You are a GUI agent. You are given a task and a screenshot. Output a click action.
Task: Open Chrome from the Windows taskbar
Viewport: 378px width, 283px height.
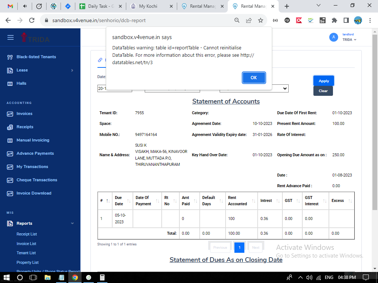[75, 277]
